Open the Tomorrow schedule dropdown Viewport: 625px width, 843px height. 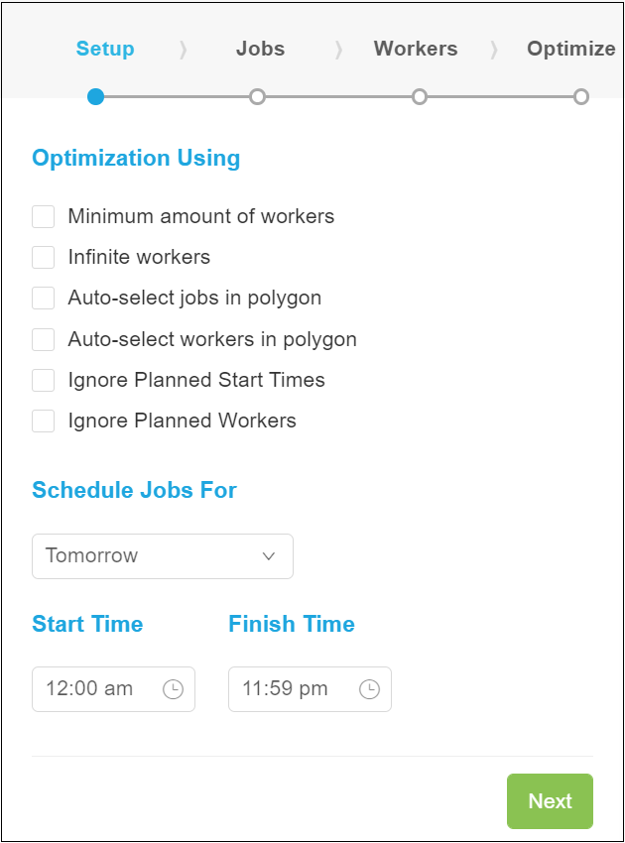(162, 556)
